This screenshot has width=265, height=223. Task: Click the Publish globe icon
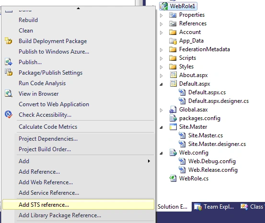(x=9, y=62)
